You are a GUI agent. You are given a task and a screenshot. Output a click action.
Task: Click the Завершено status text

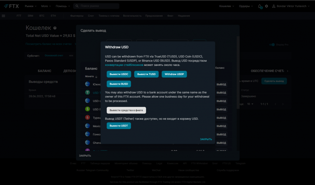[x=249, y=96]
